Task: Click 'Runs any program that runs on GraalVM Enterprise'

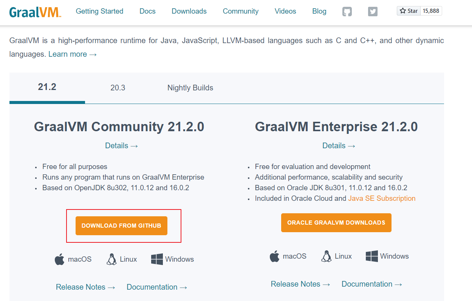Action: pos(123,177)
